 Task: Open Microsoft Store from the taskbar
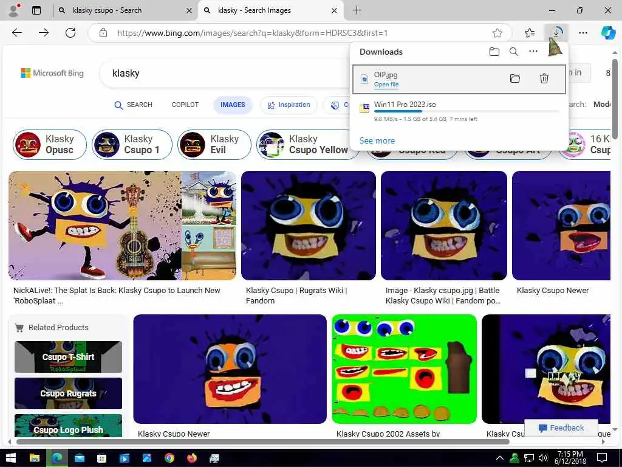click(x=102, y=458)
